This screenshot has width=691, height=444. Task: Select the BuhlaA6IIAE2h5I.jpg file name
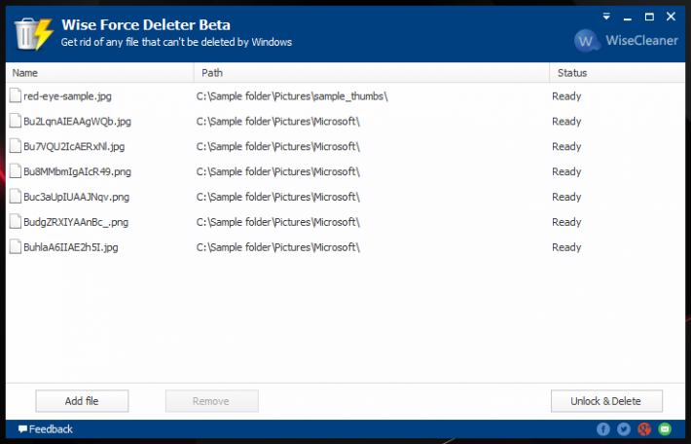tap(70, 247)
